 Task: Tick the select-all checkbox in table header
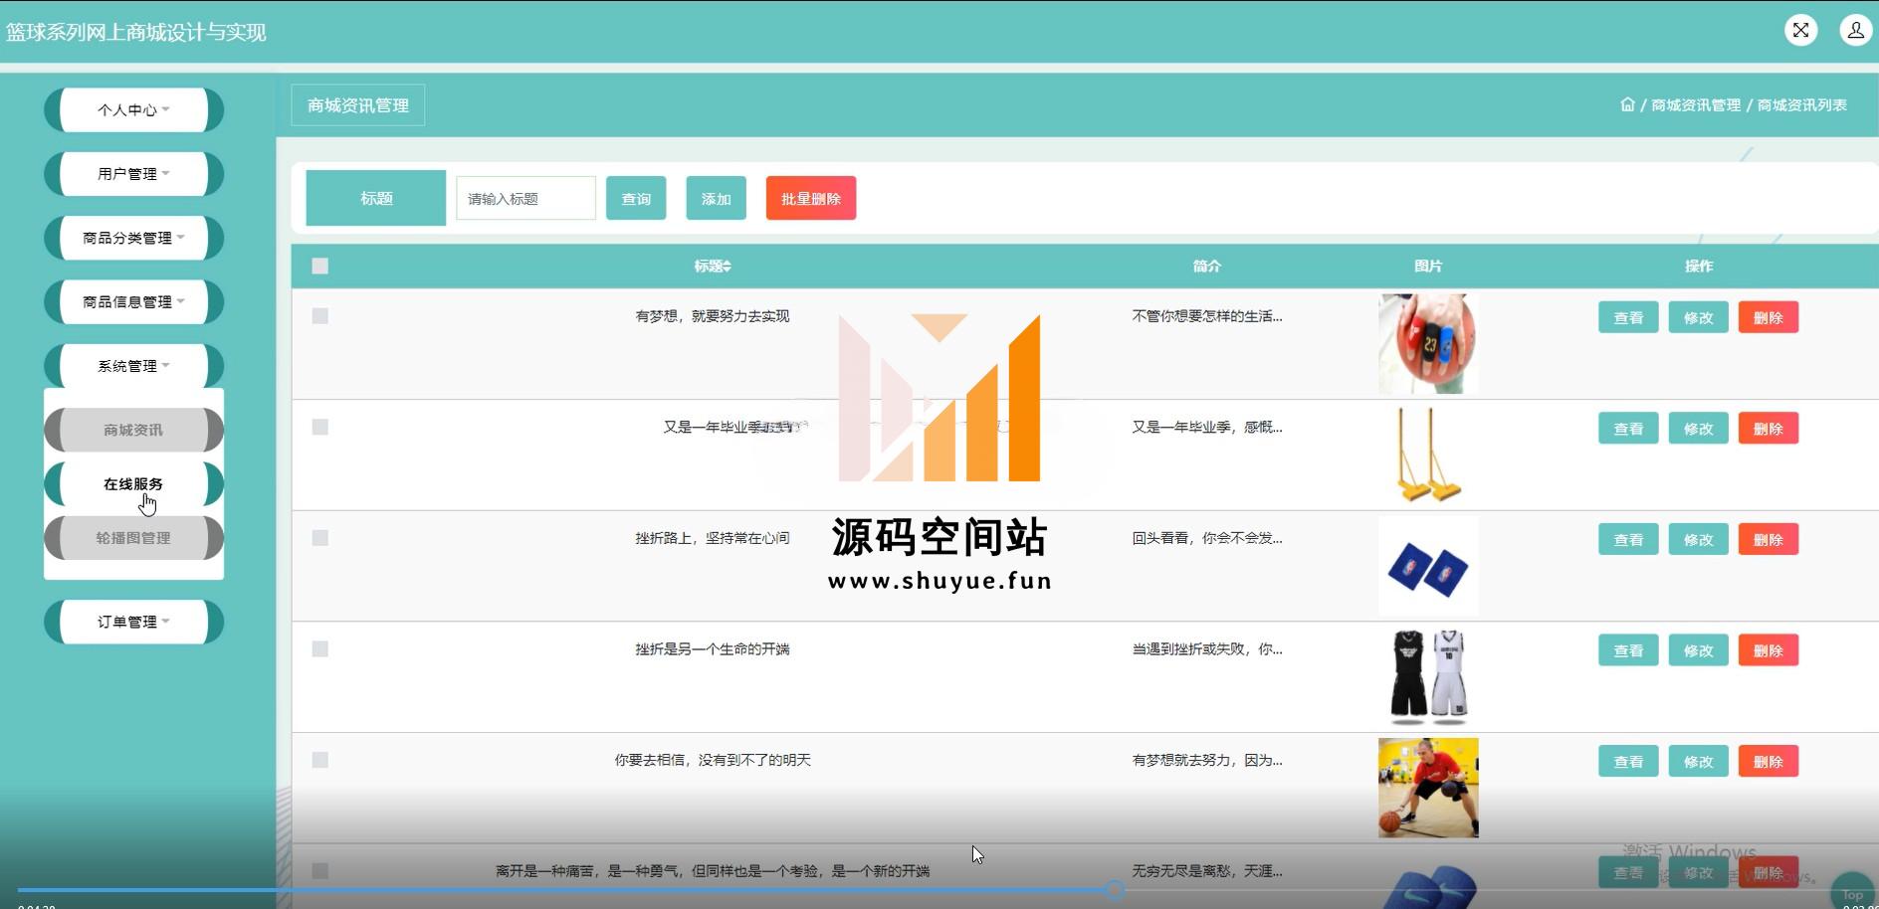pyautogui.click(x=319, y=266)
